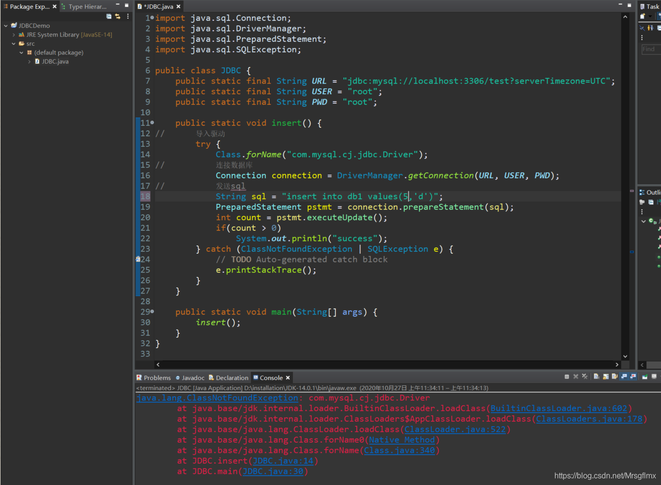Remove the launch from console
The height and width of the screenshot is (485, 661).
pyautogui.click(x=576, y=377)
